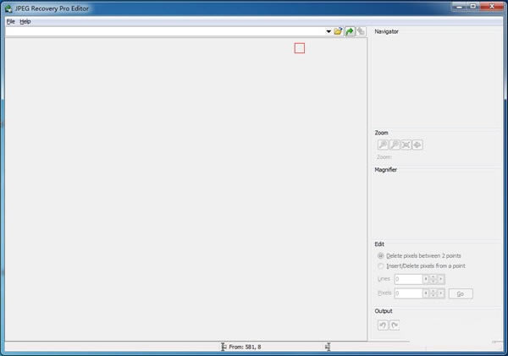The height and width of the screenshot is (356, 508).
Task: Click the green arrow toolbar icon
Action: pos(350,31)
